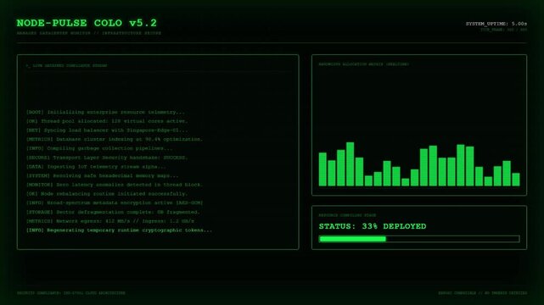Select the Thread pool allocated log line
The height and width of the screenshot is (305, 544).
107,121
